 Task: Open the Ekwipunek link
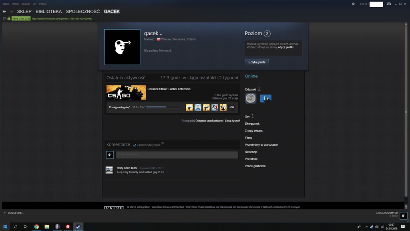(252, 124)
